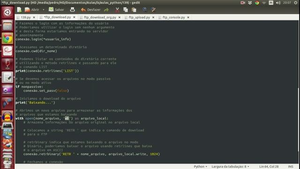The image size is (300, 169).
Task: Switch to ftp_download_org.py tab
Action: (100, 17)
